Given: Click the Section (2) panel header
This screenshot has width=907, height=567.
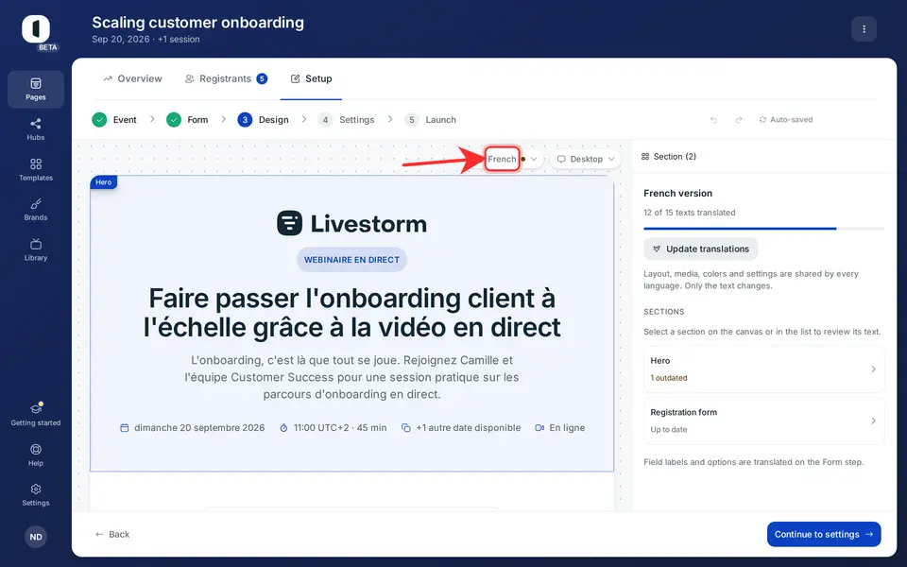Looking at the screenshot, I should click(x=669, y=157).
